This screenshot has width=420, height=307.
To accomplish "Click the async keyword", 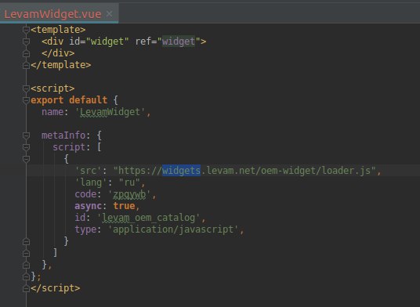I will point(88,206).
